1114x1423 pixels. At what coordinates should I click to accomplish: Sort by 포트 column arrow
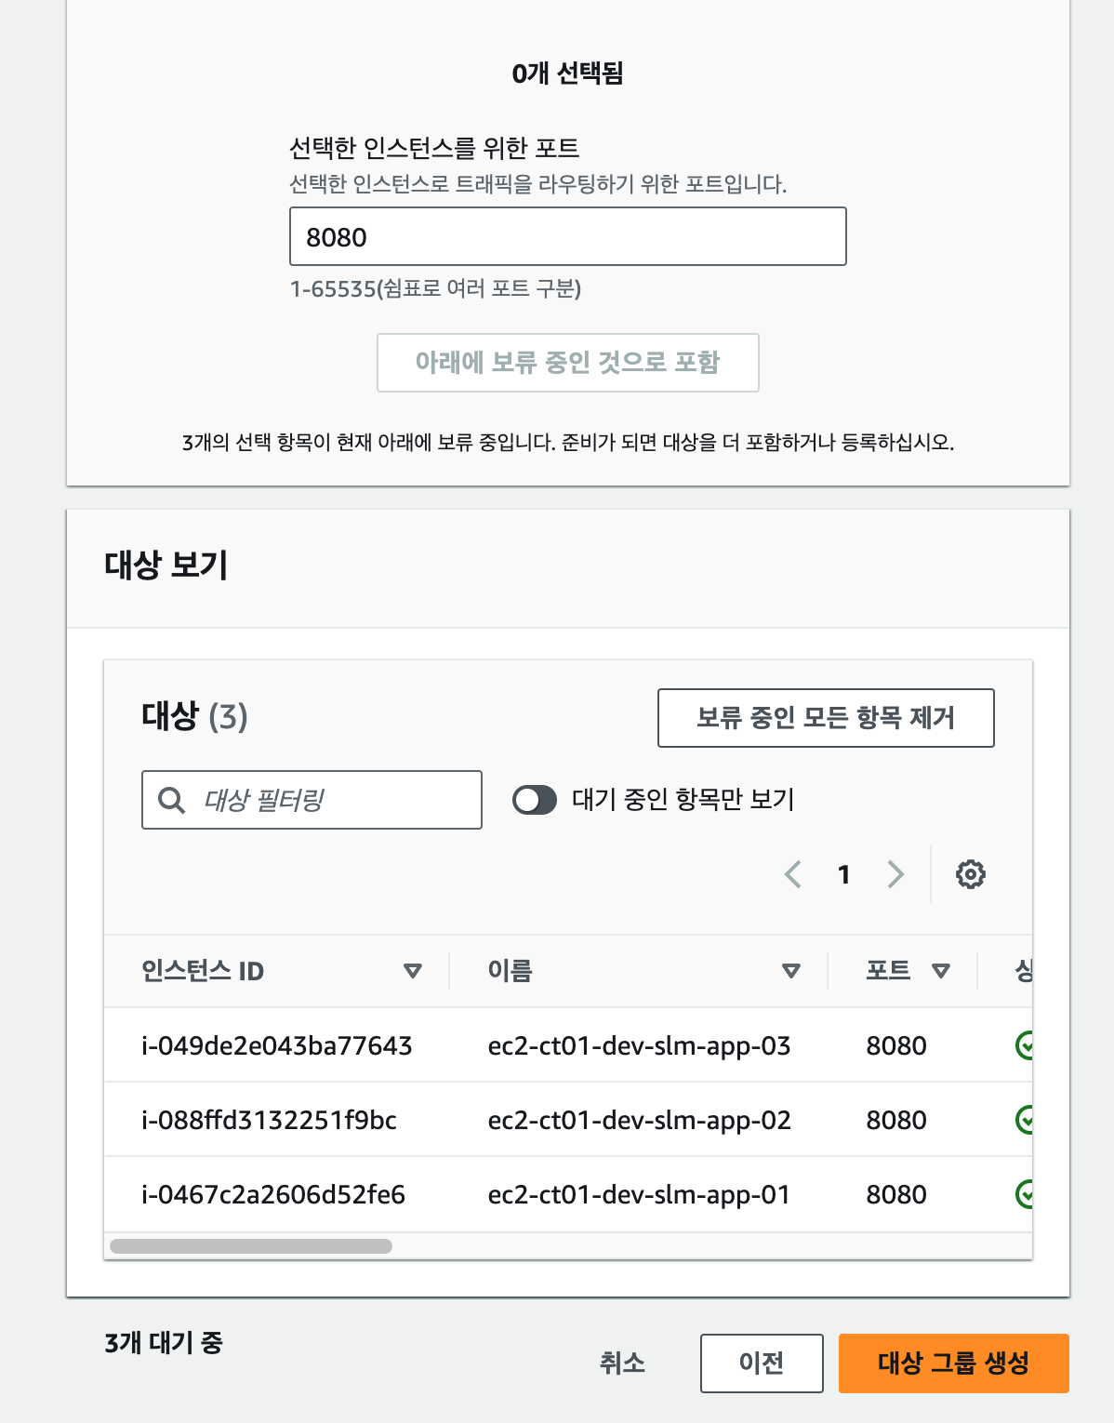point(941,971)
